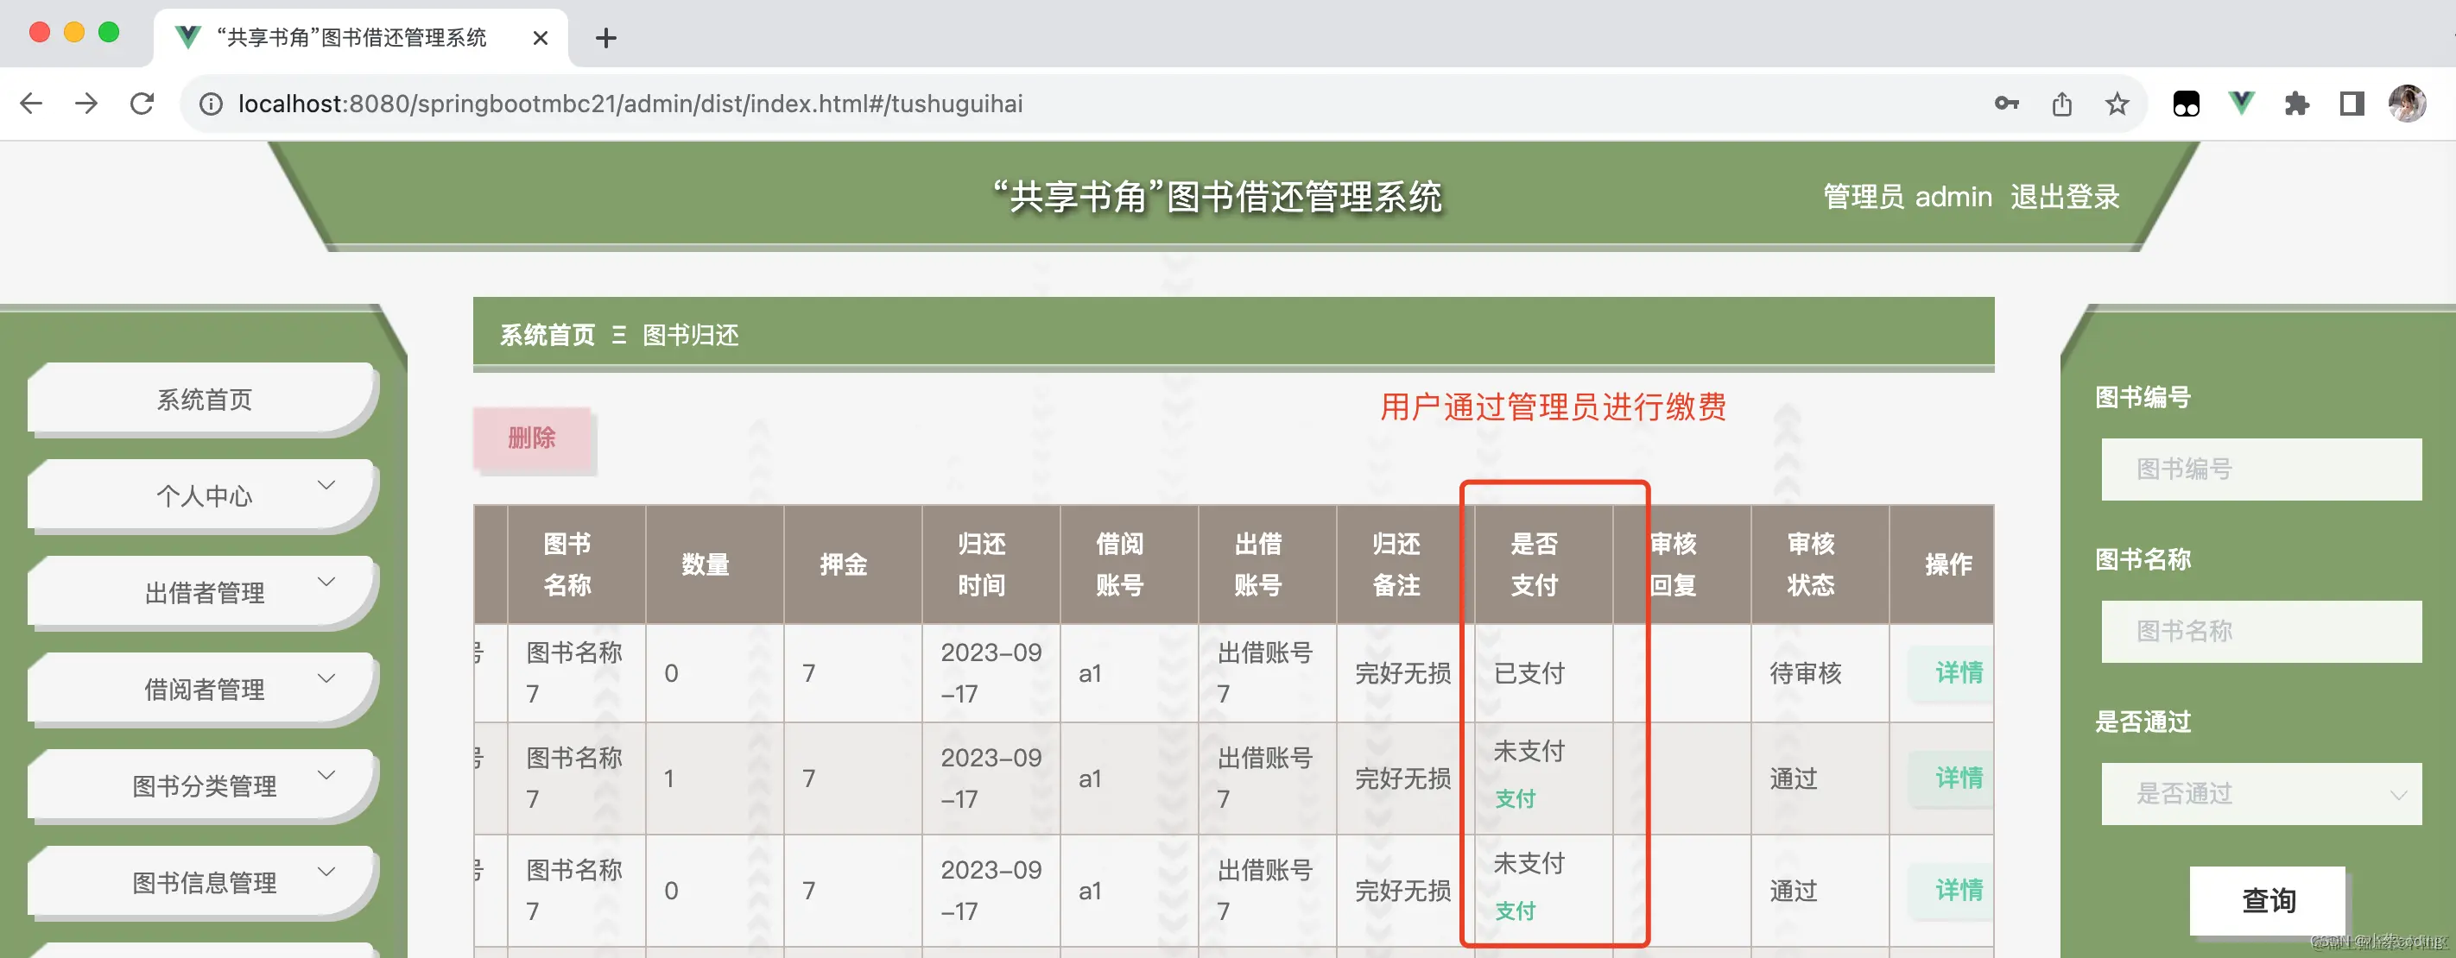2456x958 pixels.
Task: Expand 个人中心 sidebar menu
Action: click(203, 495)
